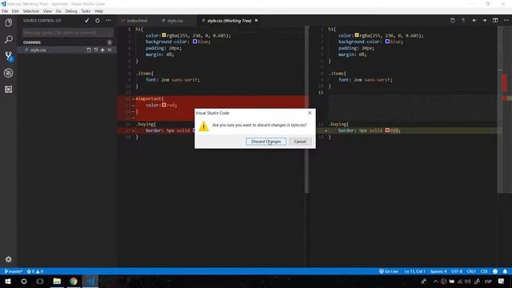Open editor more actions ellipsis menu

(x=506, y=21)
